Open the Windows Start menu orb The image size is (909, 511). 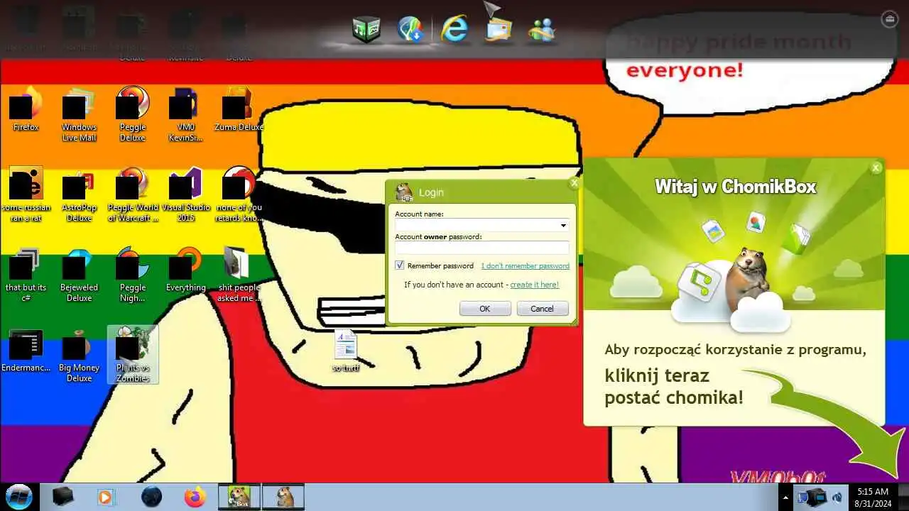pyautogui.click(x=18, y=497)
